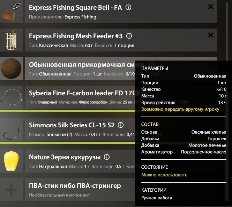
Task: Add a ПВА-стик component via plus icon
Action: (x=11, y=190)
